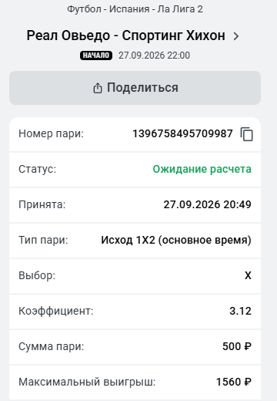Click the Статус row label
Image resolution: width=277 pixels, height=401 pixels.
click(37, 170)
